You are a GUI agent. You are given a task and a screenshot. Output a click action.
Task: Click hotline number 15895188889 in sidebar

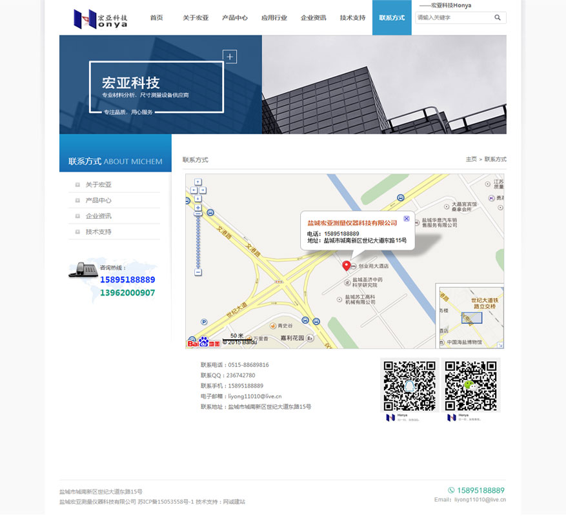click(127, 280)
